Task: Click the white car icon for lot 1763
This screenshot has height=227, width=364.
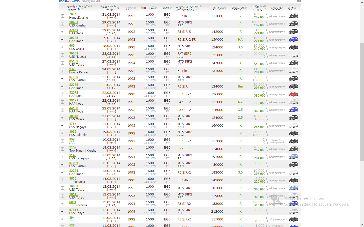Action: click(x=293, y=125)
